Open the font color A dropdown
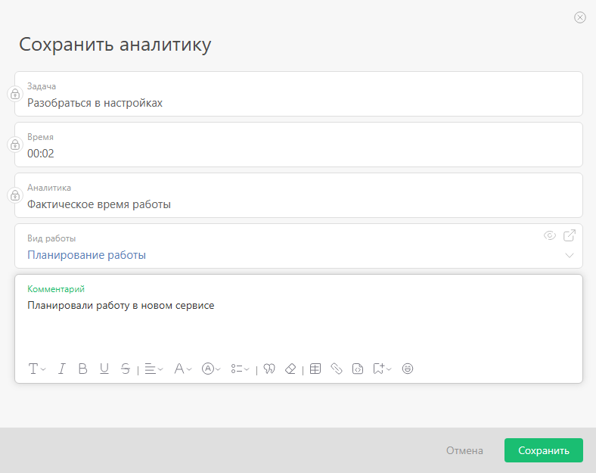 tap(183, 369)
